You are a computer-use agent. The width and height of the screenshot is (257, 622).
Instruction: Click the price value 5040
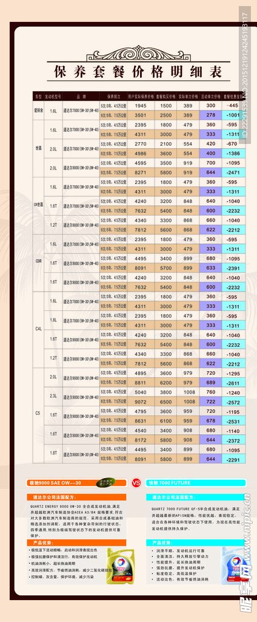(141, 392)
